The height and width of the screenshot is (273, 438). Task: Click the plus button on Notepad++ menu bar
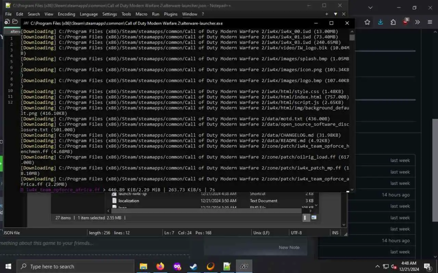[327, 14]
